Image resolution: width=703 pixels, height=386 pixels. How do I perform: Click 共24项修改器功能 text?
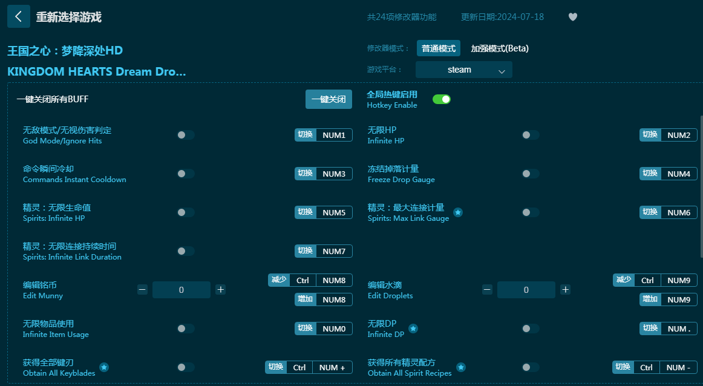click(x=402, y=17)
